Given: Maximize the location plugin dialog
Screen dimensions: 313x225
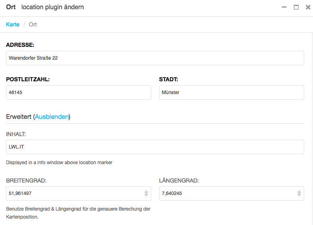Looking at the screenshot, I should pos(296,7).
